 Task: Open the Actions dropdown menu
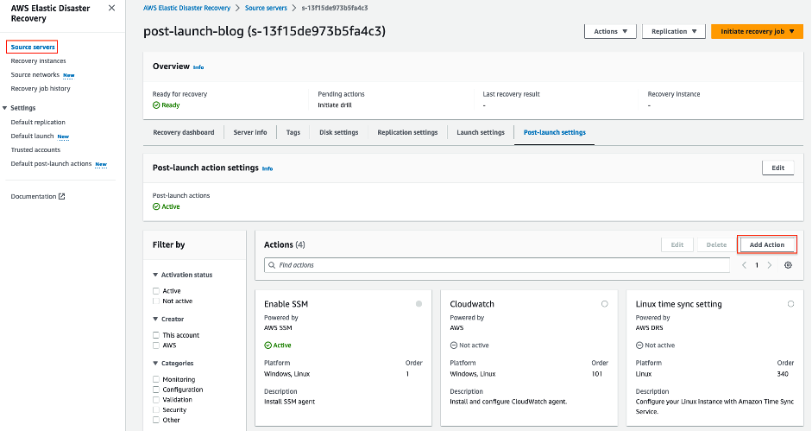(610, 31)
